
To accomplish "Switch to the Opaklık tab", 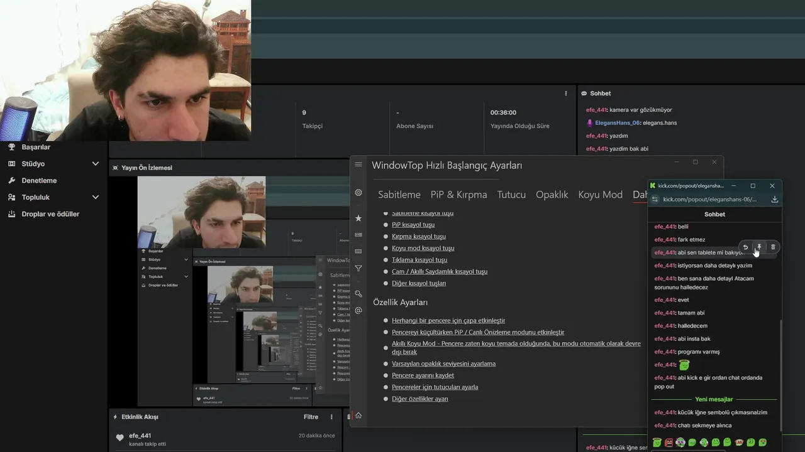I will click(x=552, y=195).
